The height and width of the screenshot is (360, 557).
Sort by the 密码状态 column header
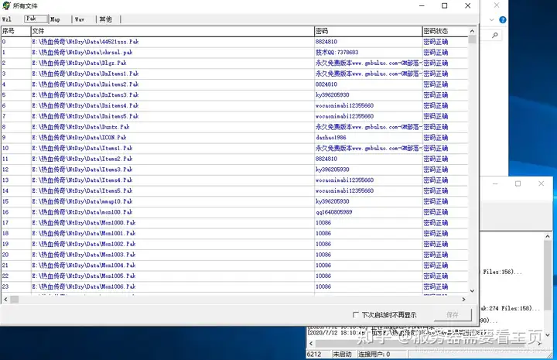coord(445,31)
